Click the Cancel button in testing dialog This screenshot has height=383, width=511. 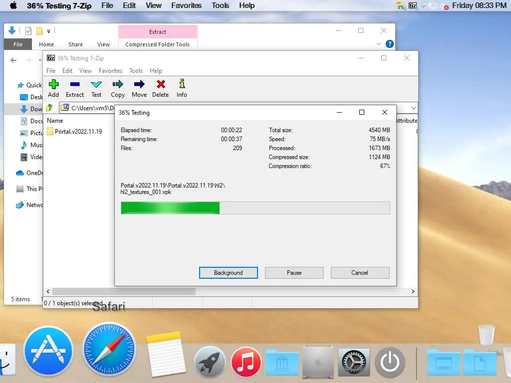coord(360,273)
